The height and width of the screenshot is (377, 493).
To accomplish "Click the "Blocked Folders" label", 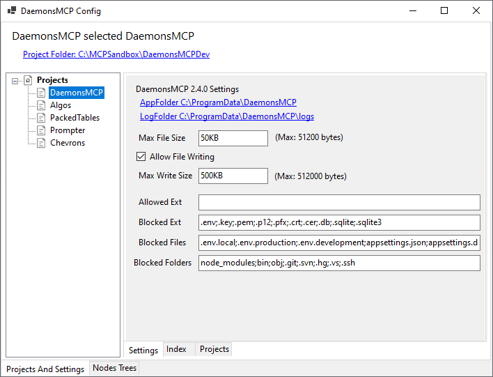I will coord(162,263).
